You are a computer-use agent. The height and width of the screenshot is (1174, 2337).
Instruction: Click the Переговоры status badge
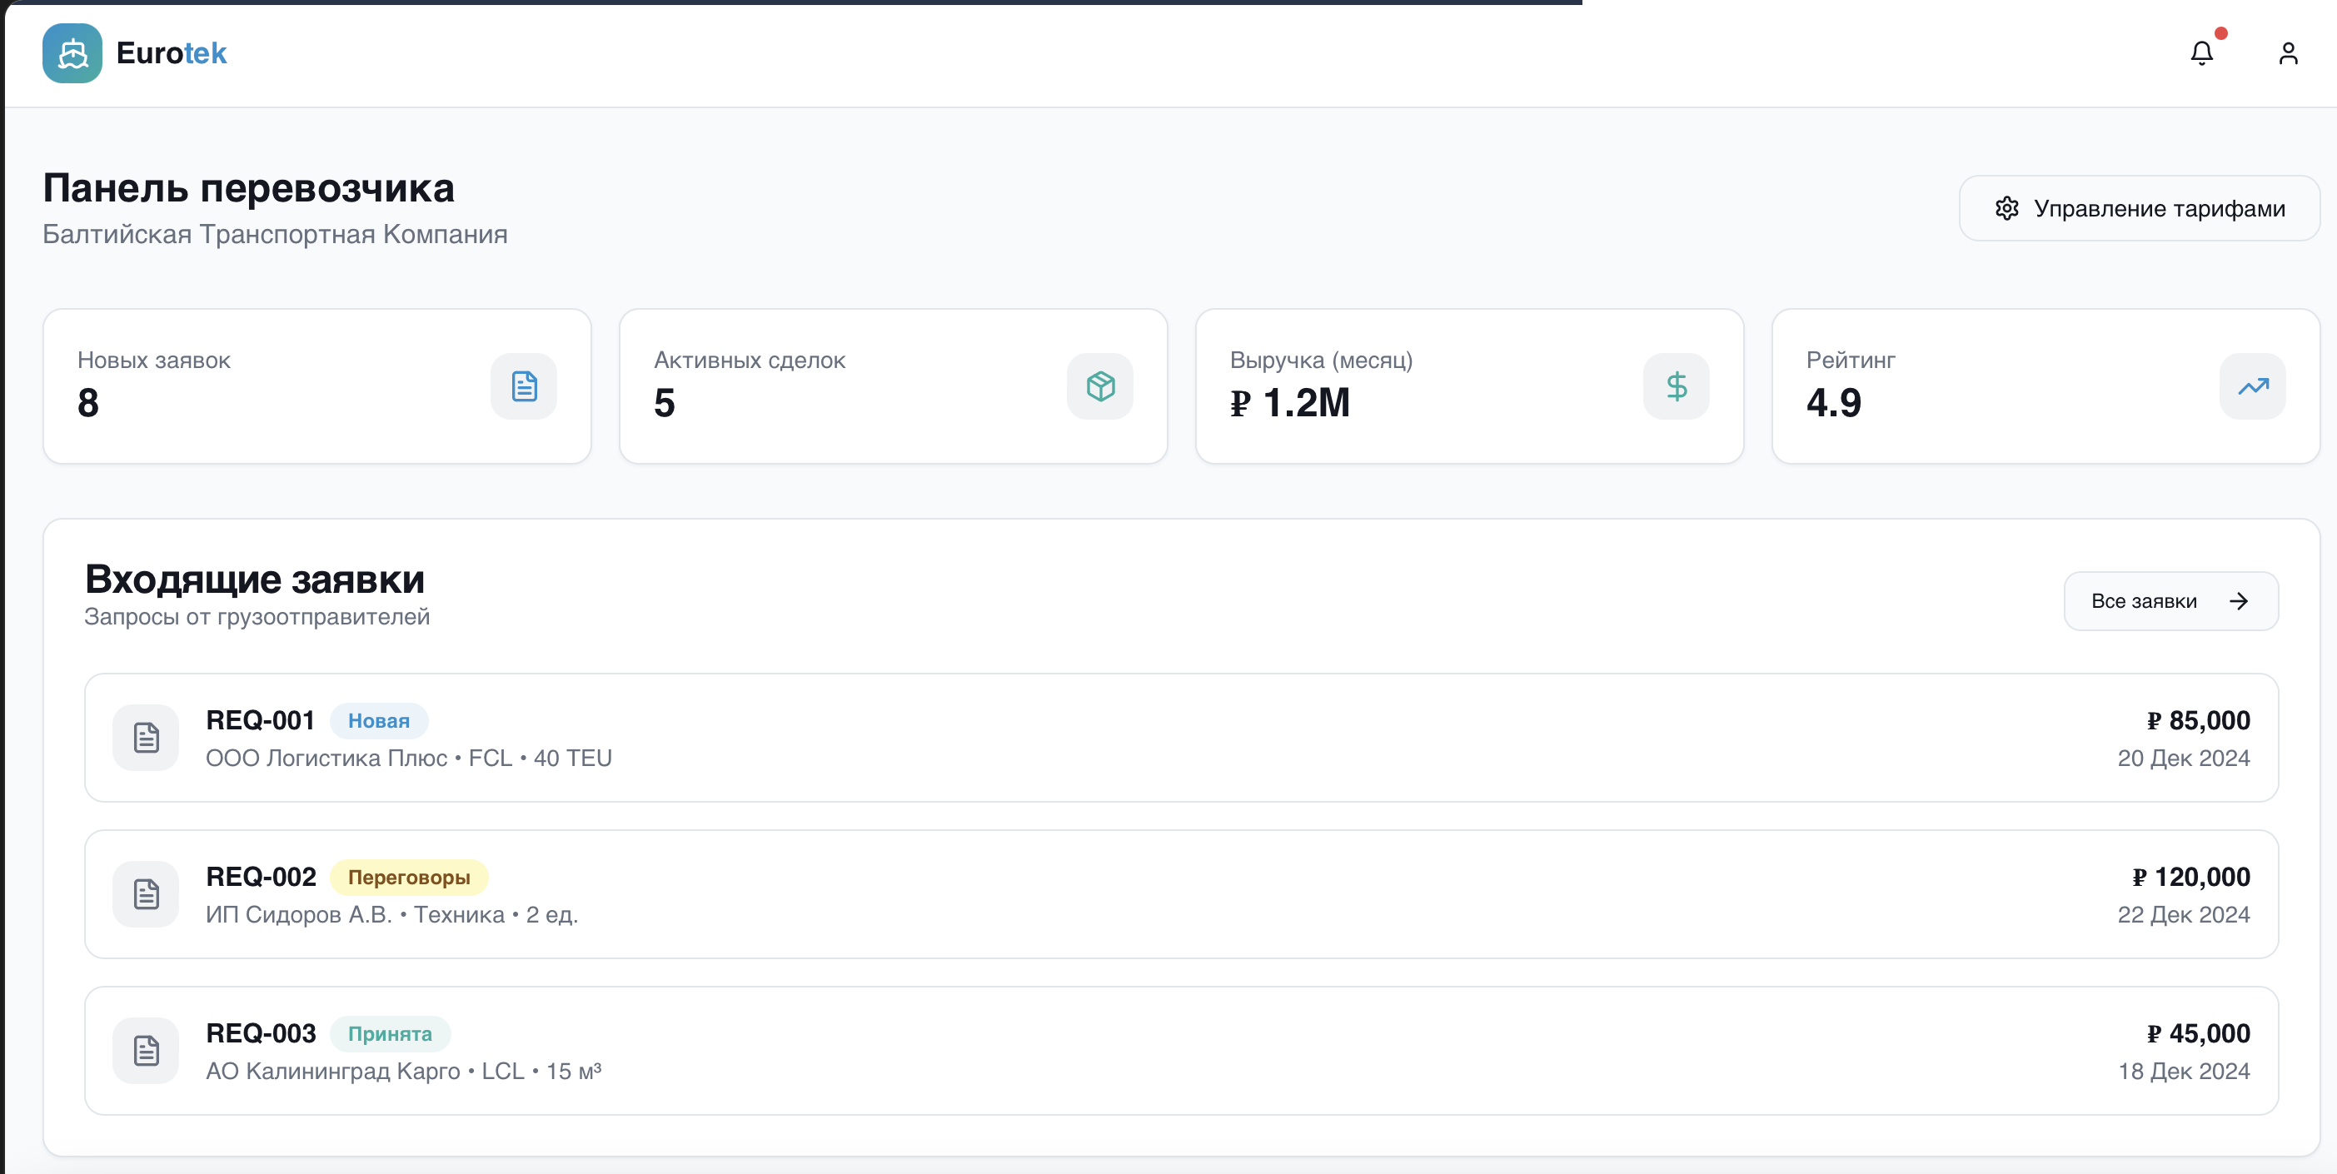pos(408,878)
